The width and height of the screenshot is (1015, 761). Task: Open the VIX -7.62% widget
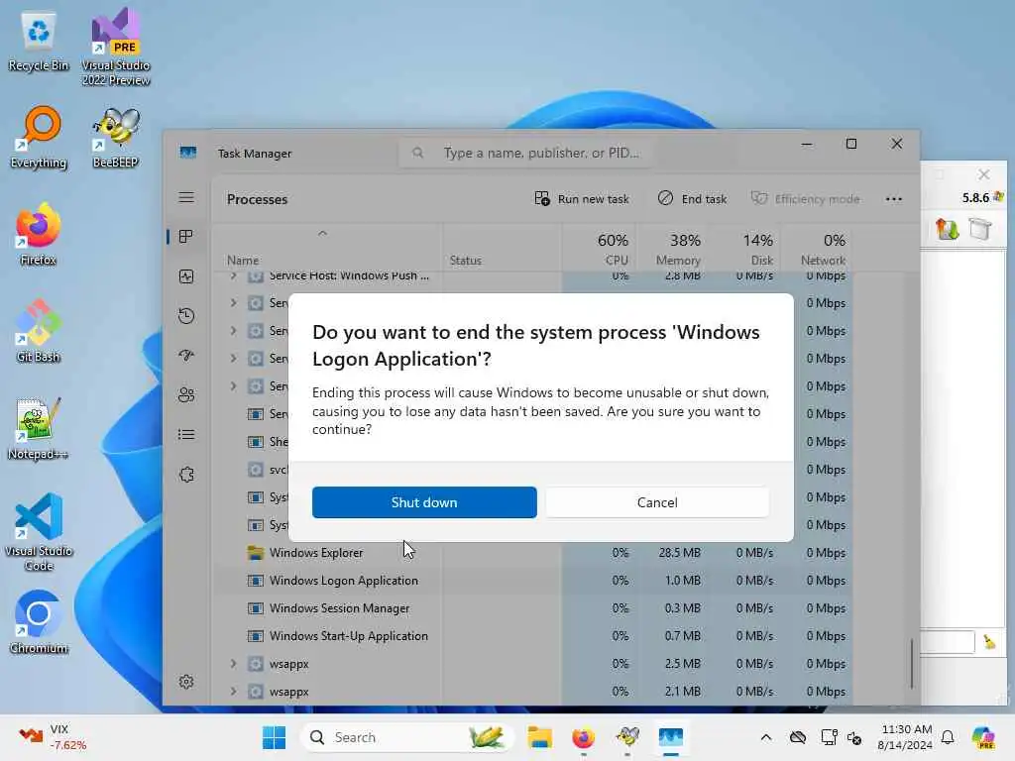click(54, 737)
